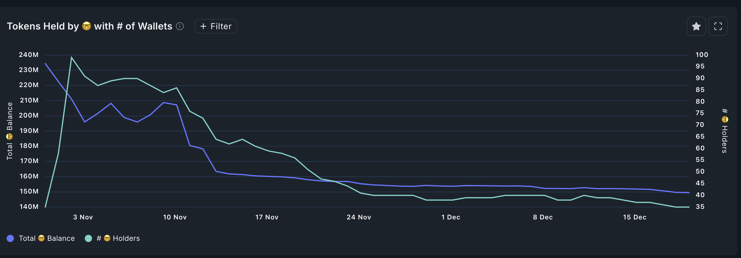This screenshot has width=741, height=258.
Task: Click the 3 Nov x-axis label
Action: (x=83, y=217)
